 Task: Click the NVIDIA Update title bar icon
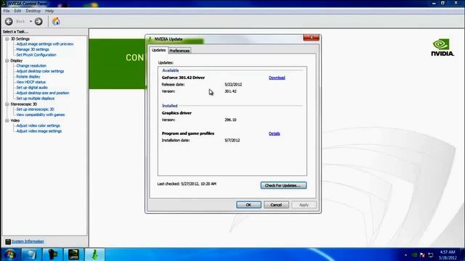[150, 38]
